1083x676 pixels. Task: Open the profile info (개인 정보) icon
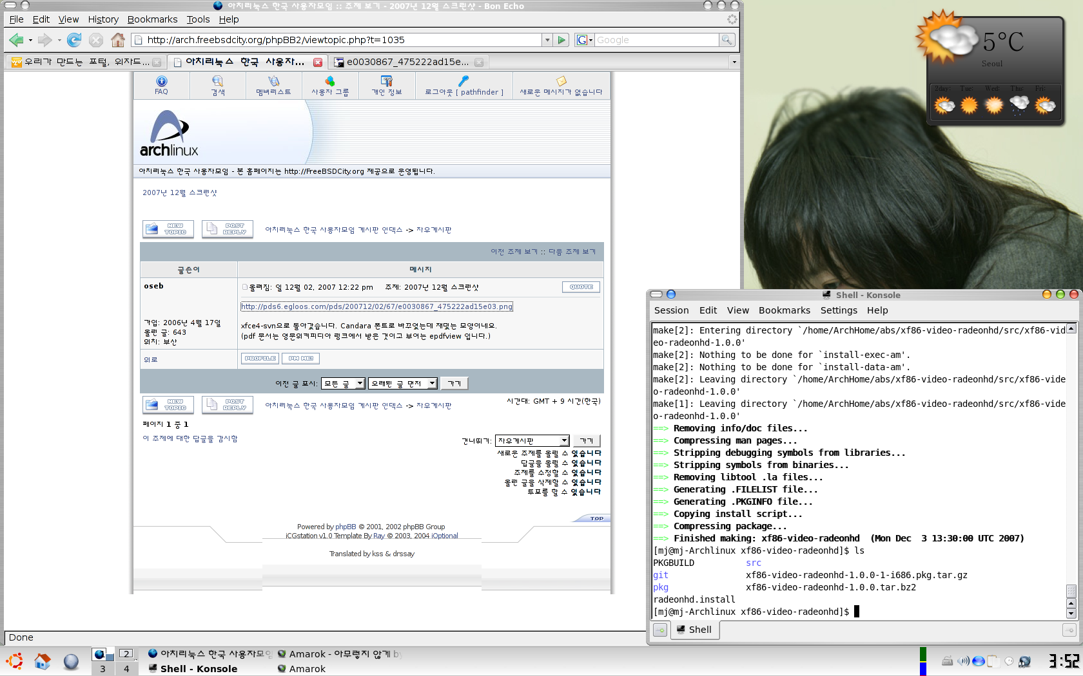[x=387, y=81]
